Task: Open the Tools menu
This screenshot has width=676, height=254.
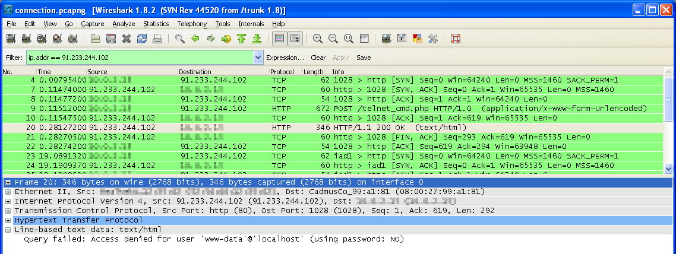Action: (x=223, y=24)
